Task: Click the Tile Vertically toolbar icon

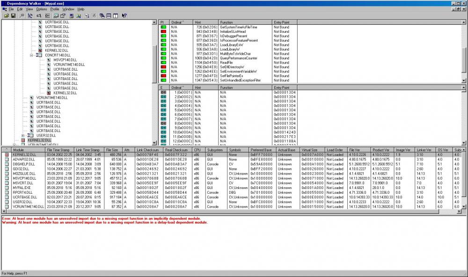Action: [x=116, y=15]
